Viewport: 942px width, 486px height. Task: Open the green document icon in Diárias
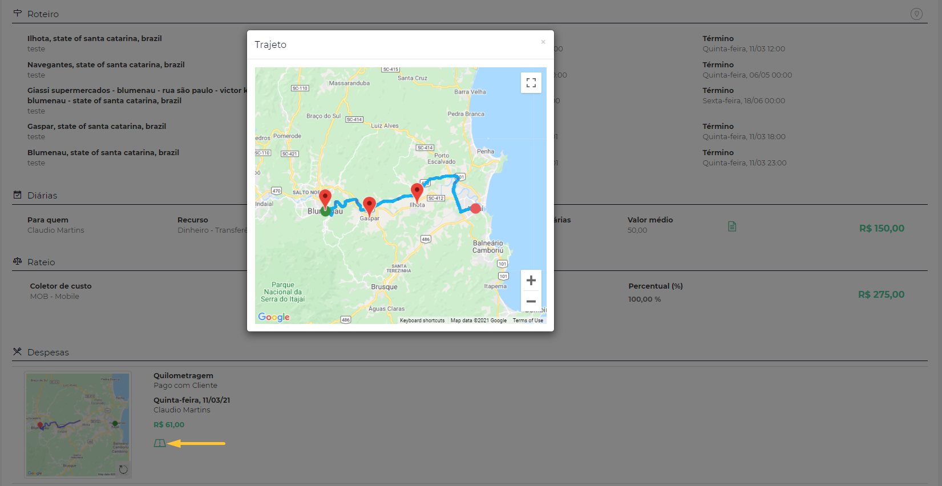click(732, 226)
